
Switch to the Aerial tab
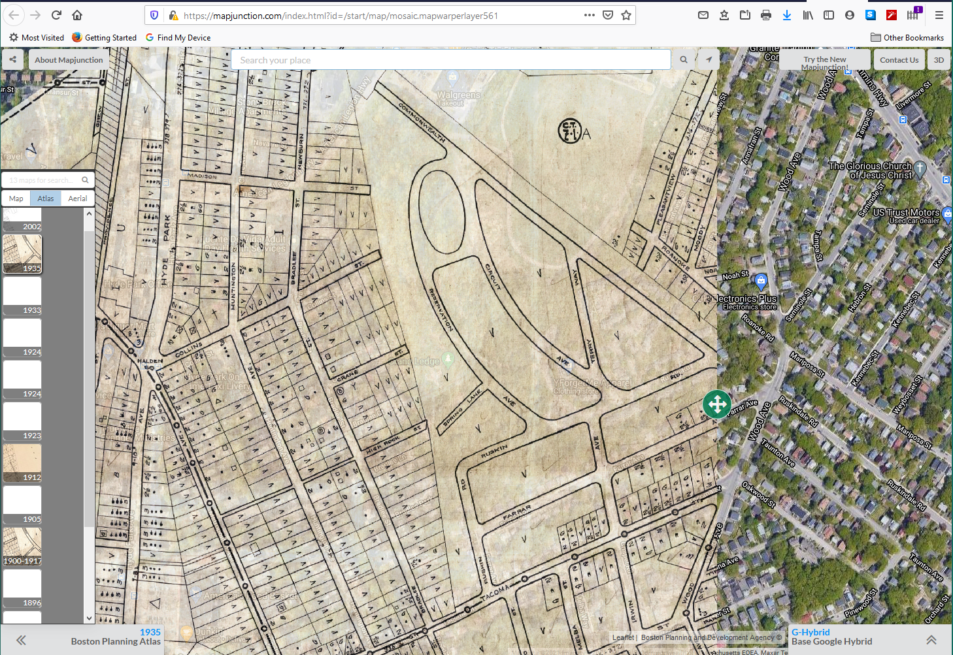click(78, 199)
